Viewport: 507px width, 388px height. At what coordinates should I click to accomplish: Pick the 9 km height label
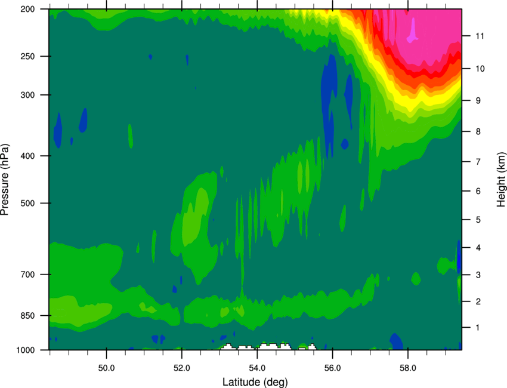pos(478,101)
